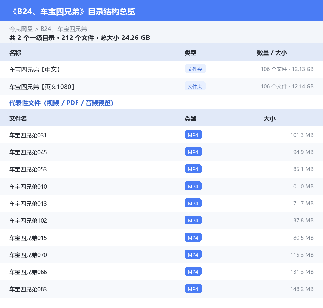
Task: Select the 12.14 GB size cell
Action: click(x=287, y=86)
